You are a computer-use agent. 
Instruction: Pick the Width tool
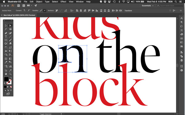pyautogui.click(x=6, y=51)
